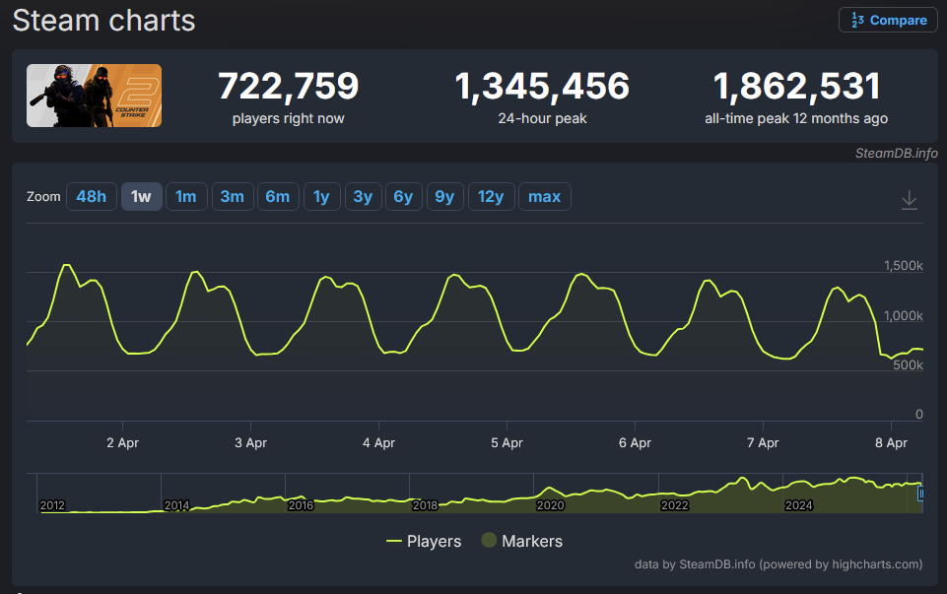Click 2014 in the navigator timeline
947x594 pixels.
[176, 505]
